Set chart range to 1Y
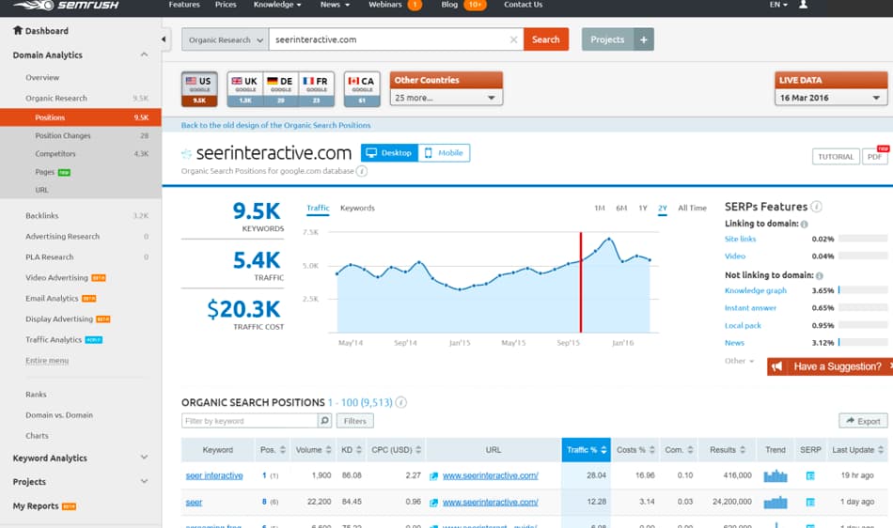 tap(643, 209)
